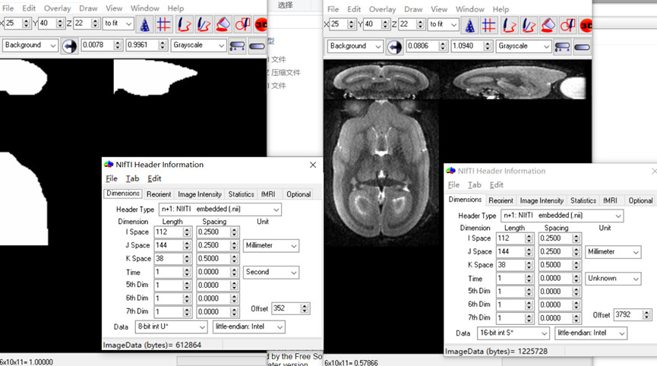Image resolution: width=657 pixels, height=366 pixels.
Task: Open the Time unit dropdown showing Unknown
Action: click(x=612, y=279)
